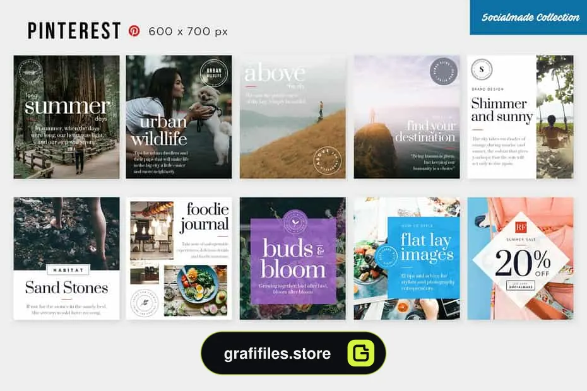This screenshot has width=587, height=391.
Task: Click the salad bowl photo in foodie journal
Action: pyautogui.click(x=196, y=290)
